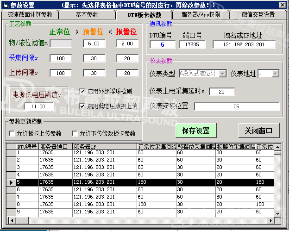Expand the 仪表地址 dropdown
The width and height of the screenshot is (289, 231).
(275, 74)
